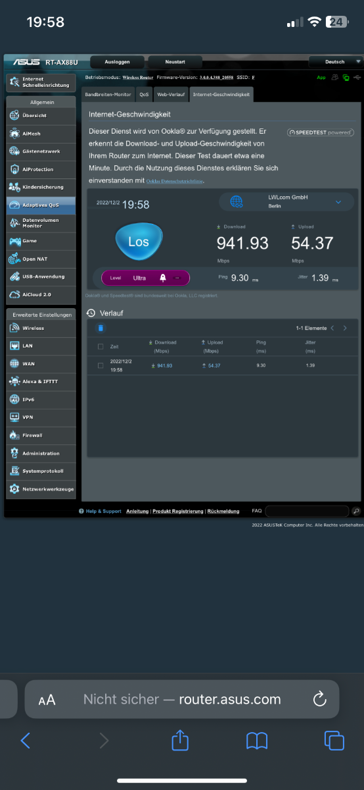This screenshot has width=364, height=790.
Task: Open the Übersicht network map page
Action: (40, 115)
